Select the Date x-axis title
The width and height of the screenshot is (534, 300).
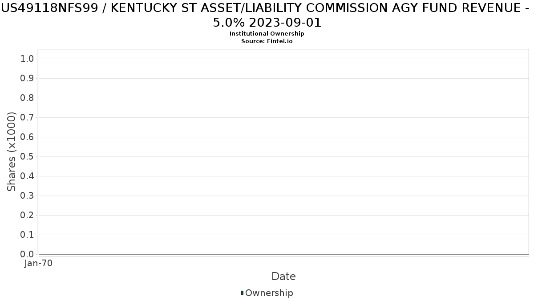[x=283, y=276]
